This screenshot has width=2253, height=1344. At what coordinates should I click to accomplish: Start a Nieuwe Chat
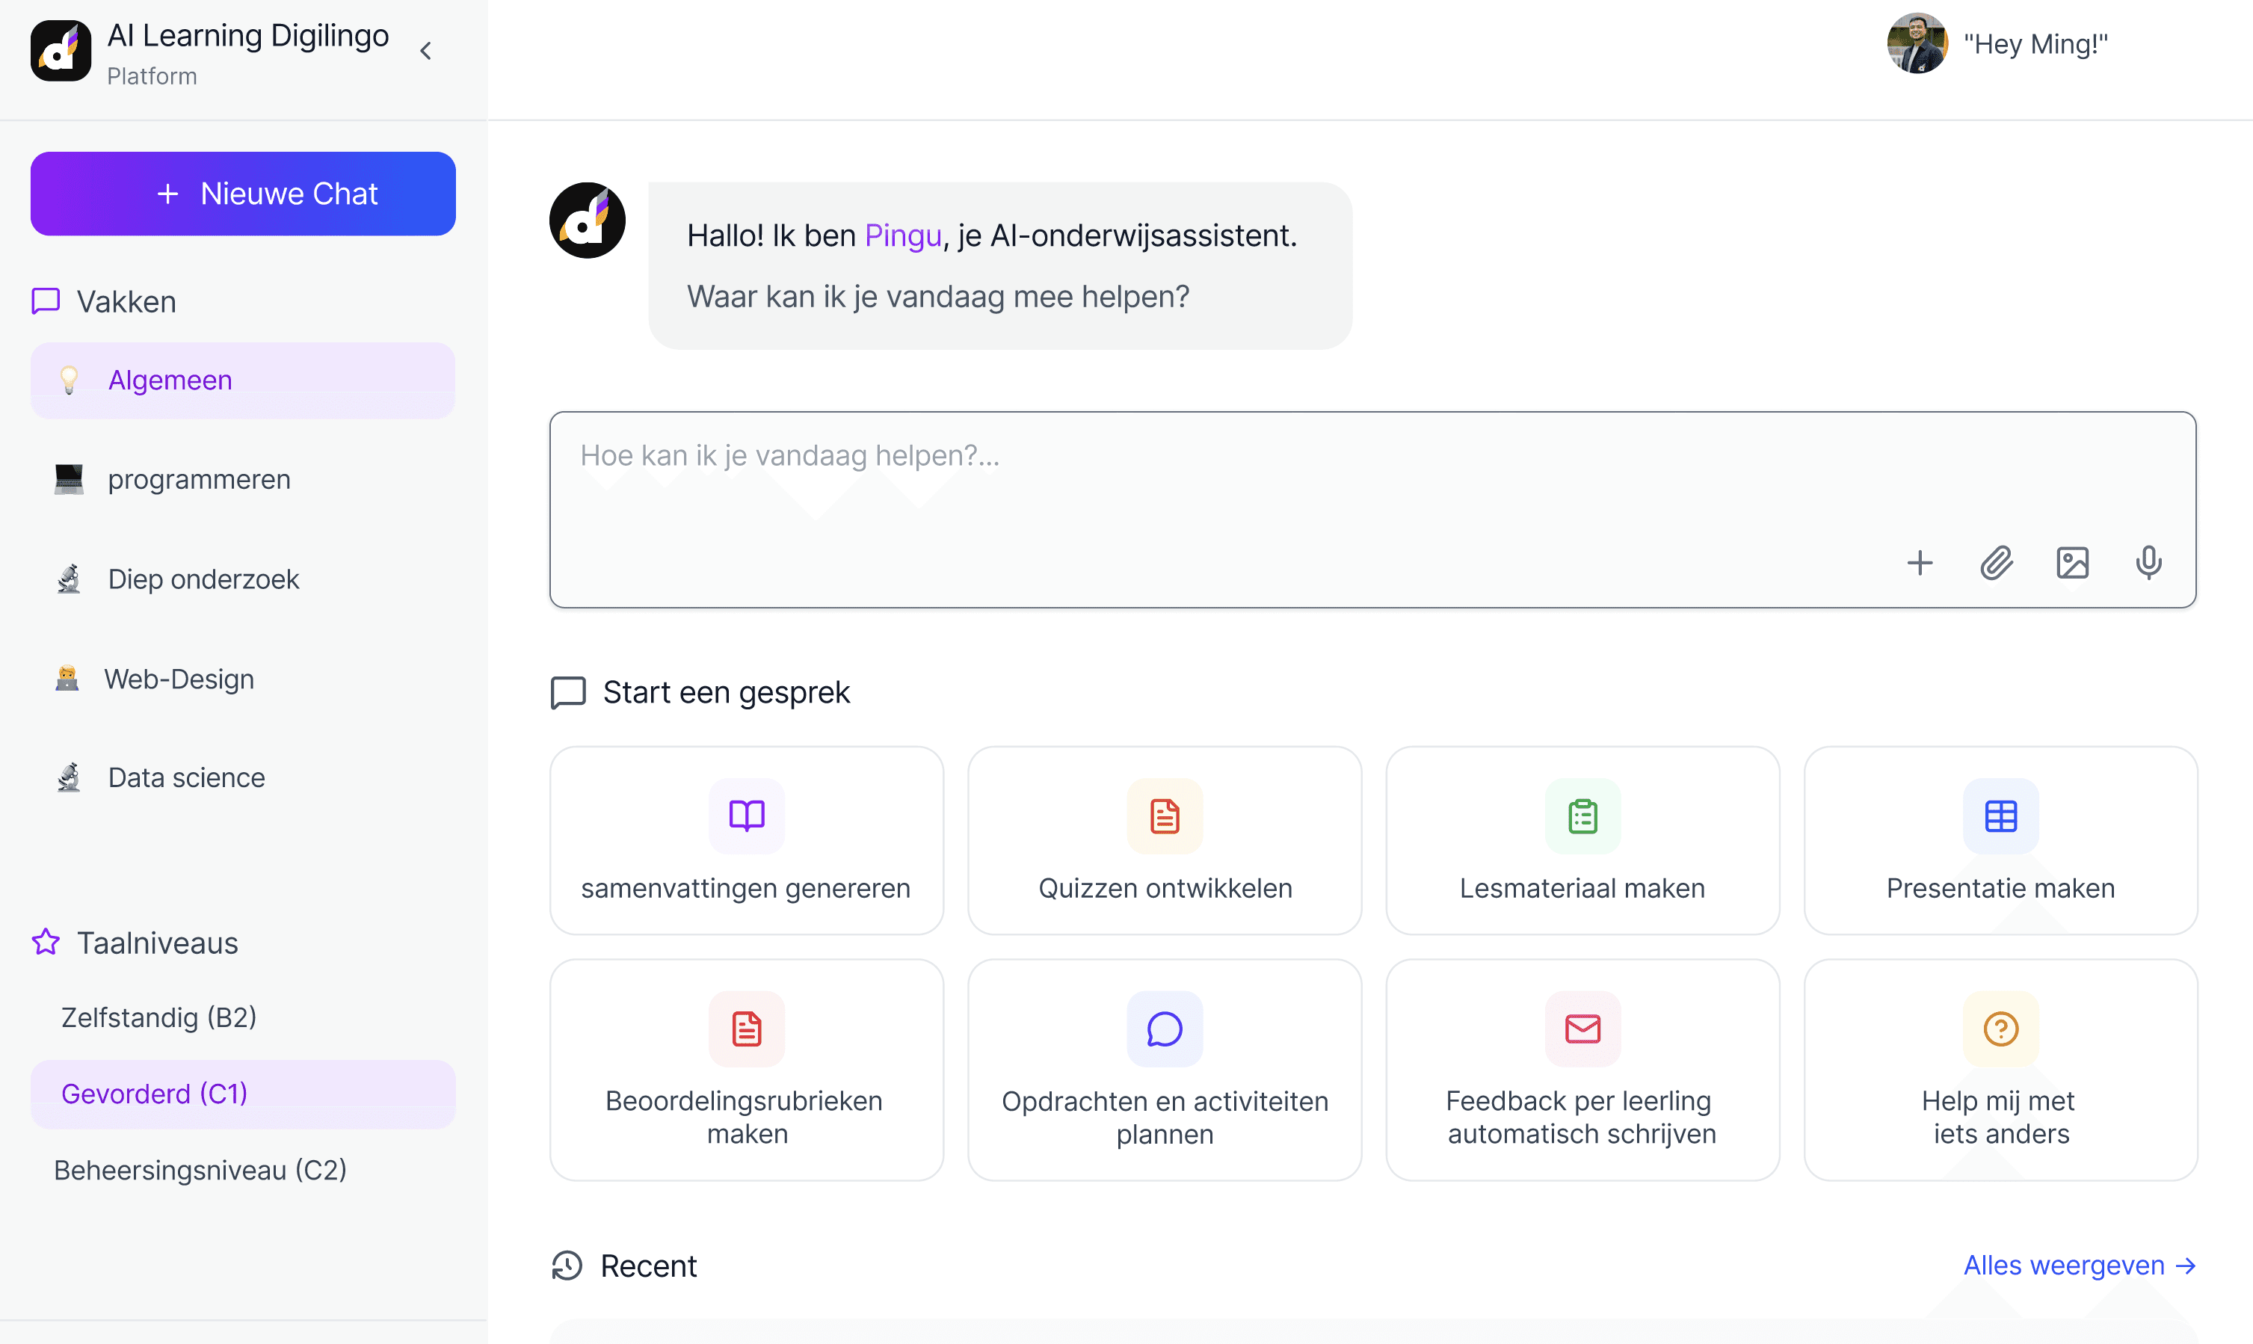tap(243, 193)
